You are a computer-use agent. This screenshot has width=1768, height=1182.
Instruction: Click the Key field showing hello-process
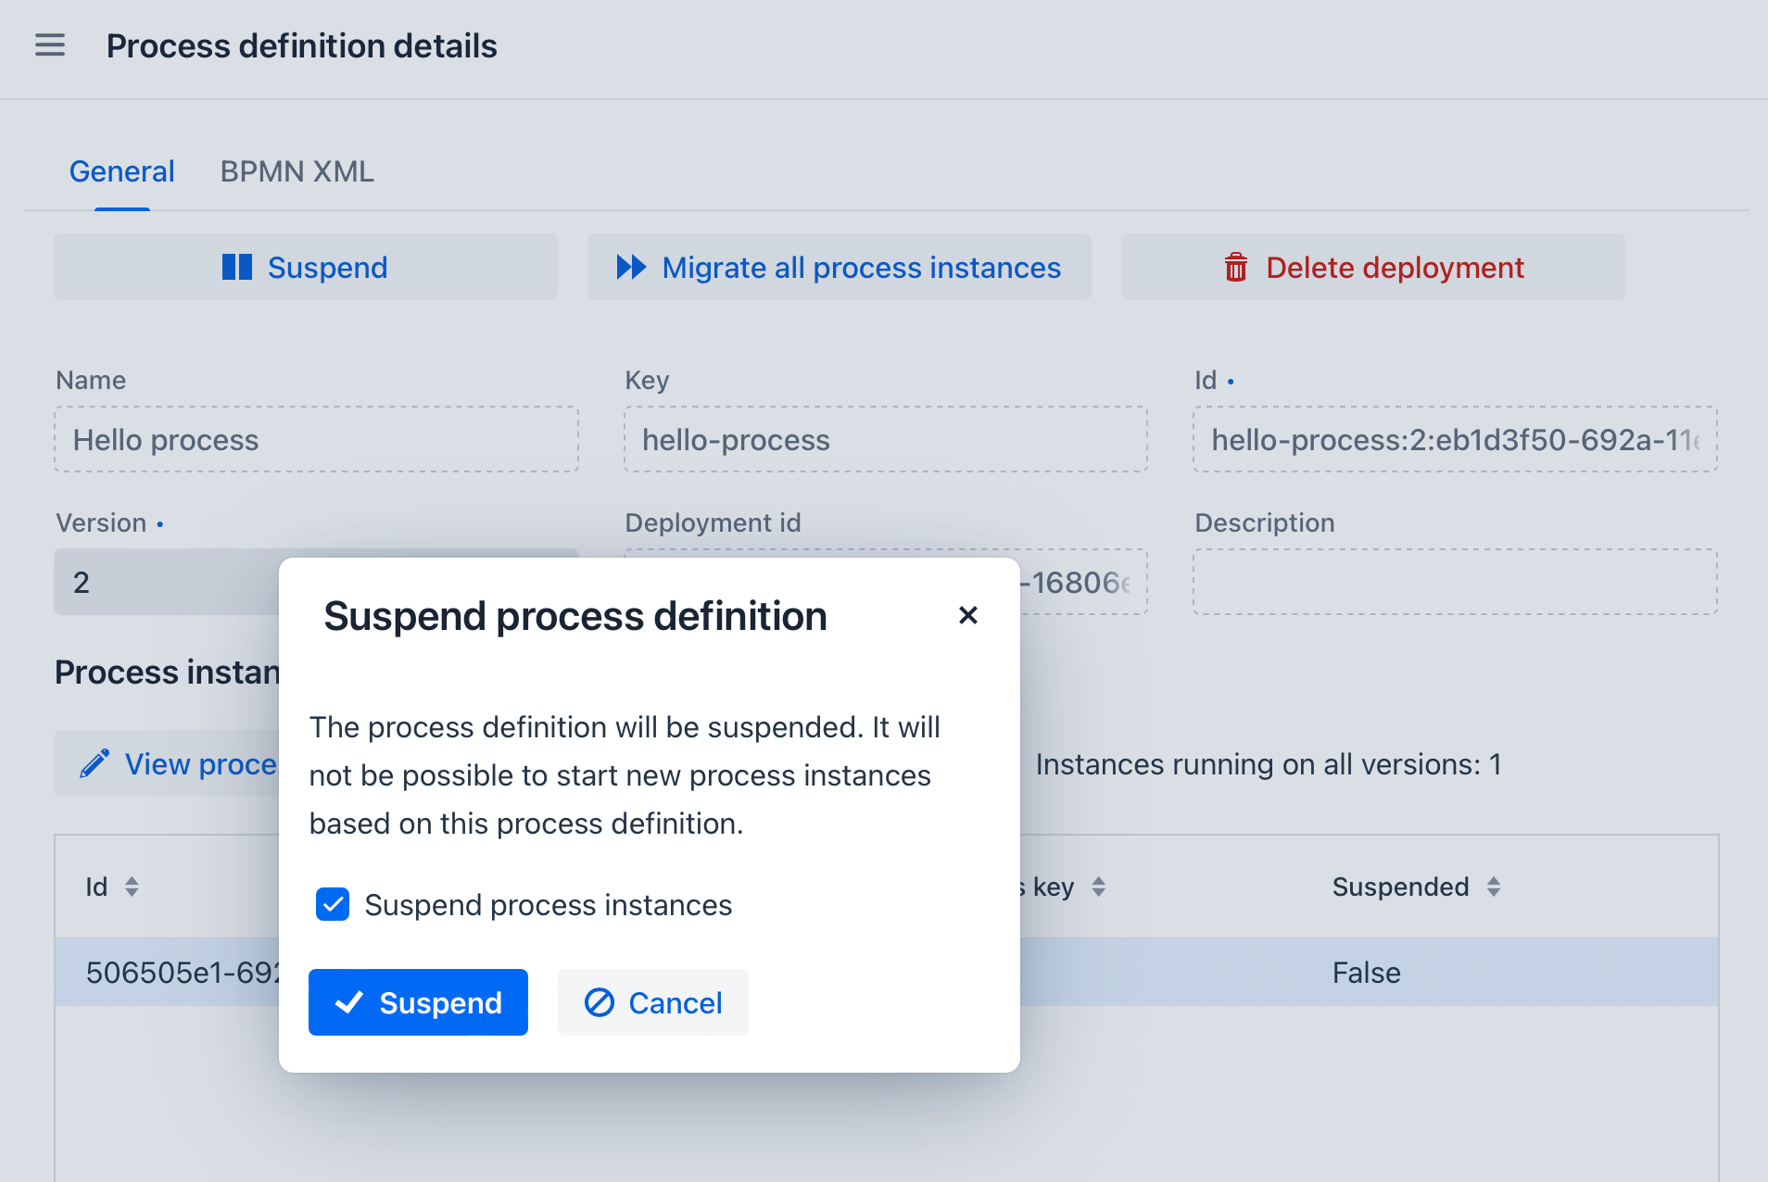[x=885, y=439]
